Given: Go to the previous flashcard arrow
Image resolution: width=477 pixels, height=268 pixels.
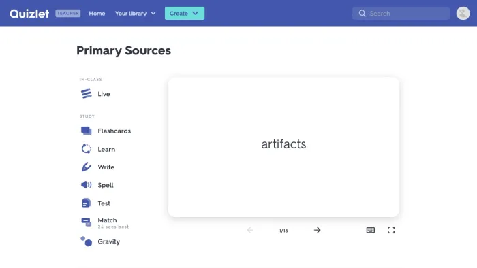Looking at the screenshot, I should coord(250,230).
